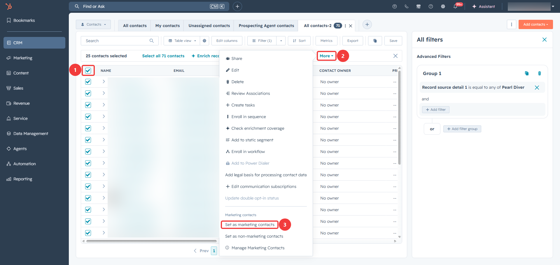
Task: Click Add filter group button
Action: 462,129
